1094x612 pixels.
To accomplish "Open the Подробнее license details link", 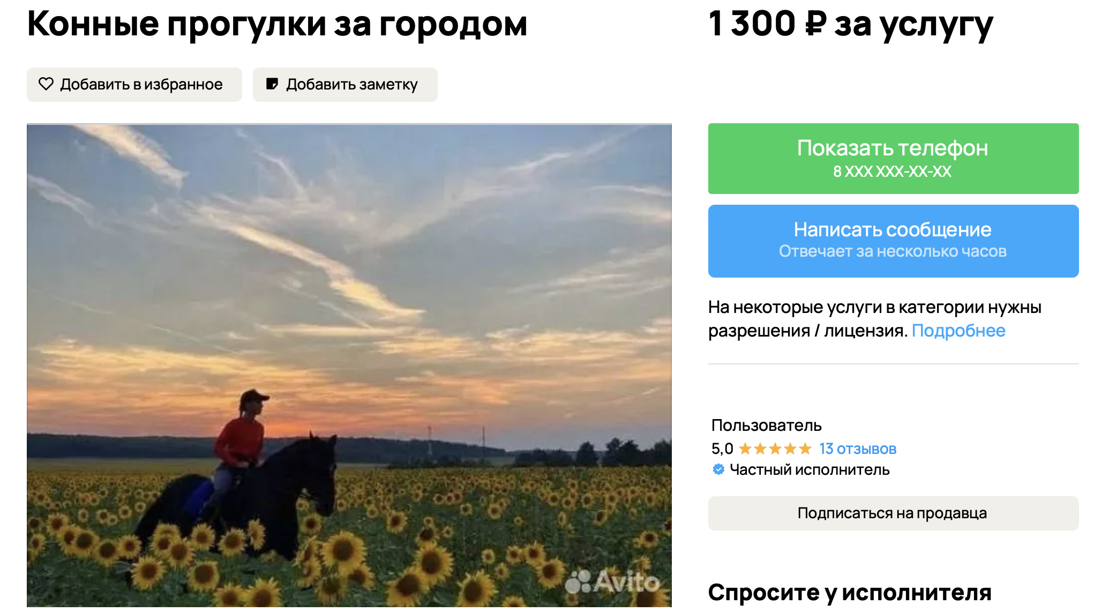I will click(x=958, y=331).
